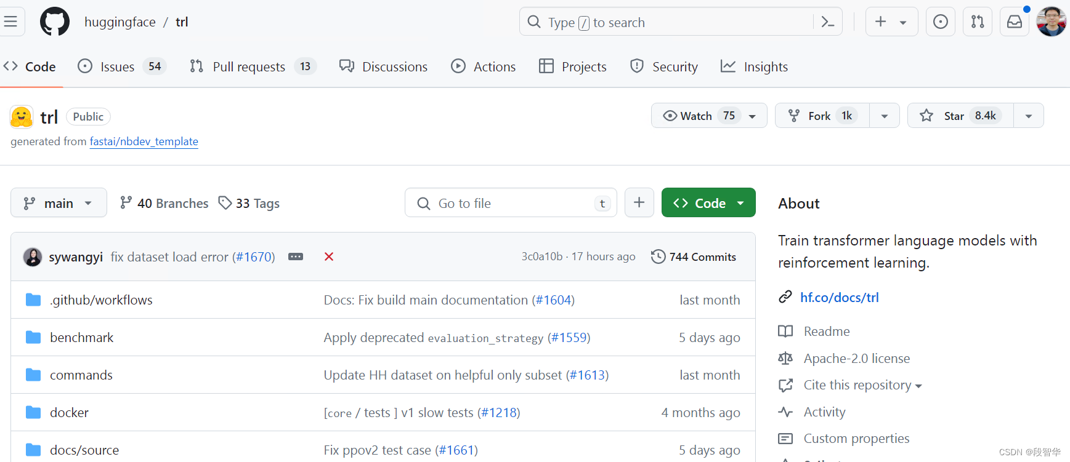Open pull request #1604 link
Viewport: 1070px width, 462px height.
[553, 300]
